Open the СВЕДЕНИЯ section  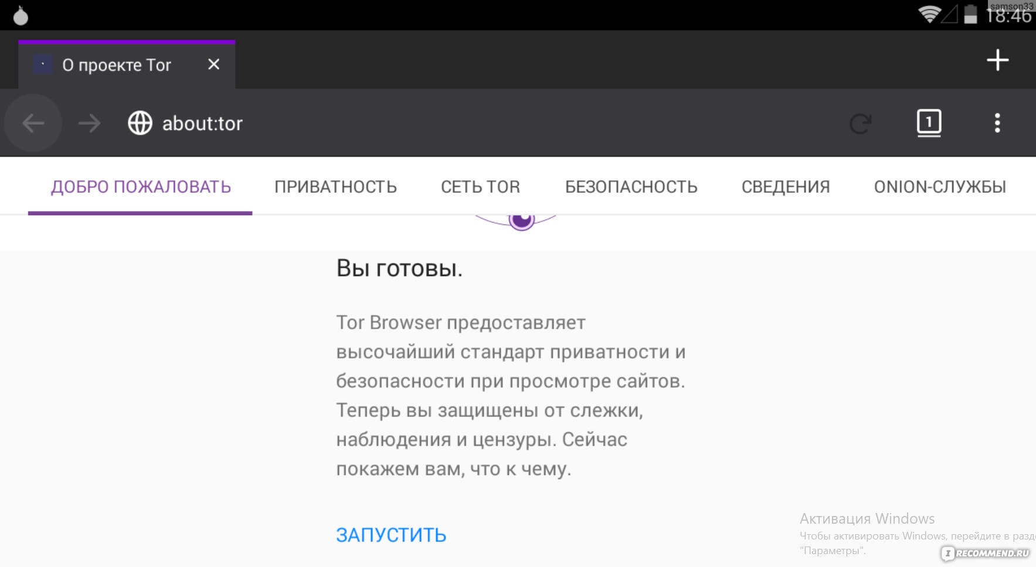[x=785, y=187]
